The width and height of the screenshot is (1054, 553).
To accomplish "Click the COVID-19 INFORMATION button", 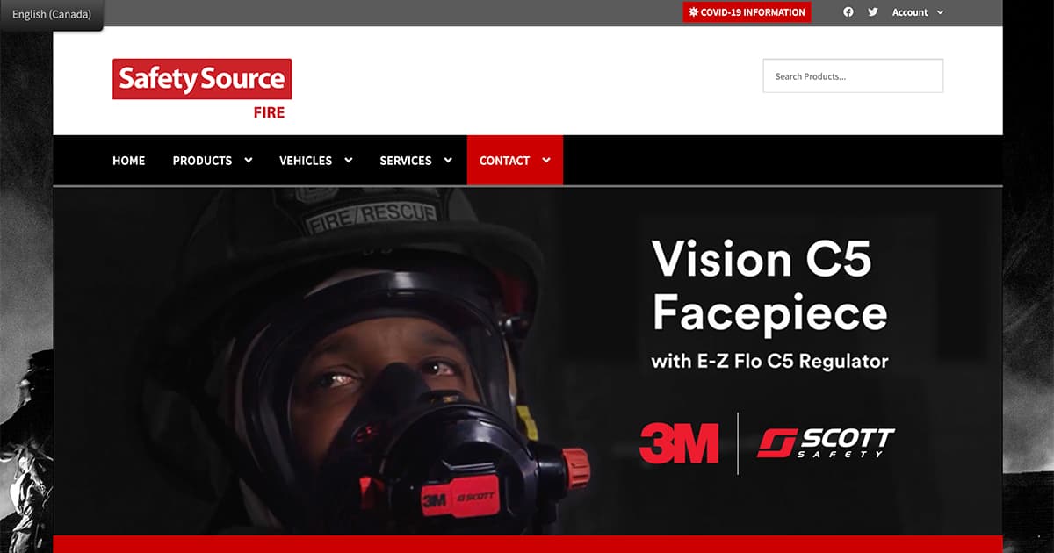I will (x=747, y=11).
